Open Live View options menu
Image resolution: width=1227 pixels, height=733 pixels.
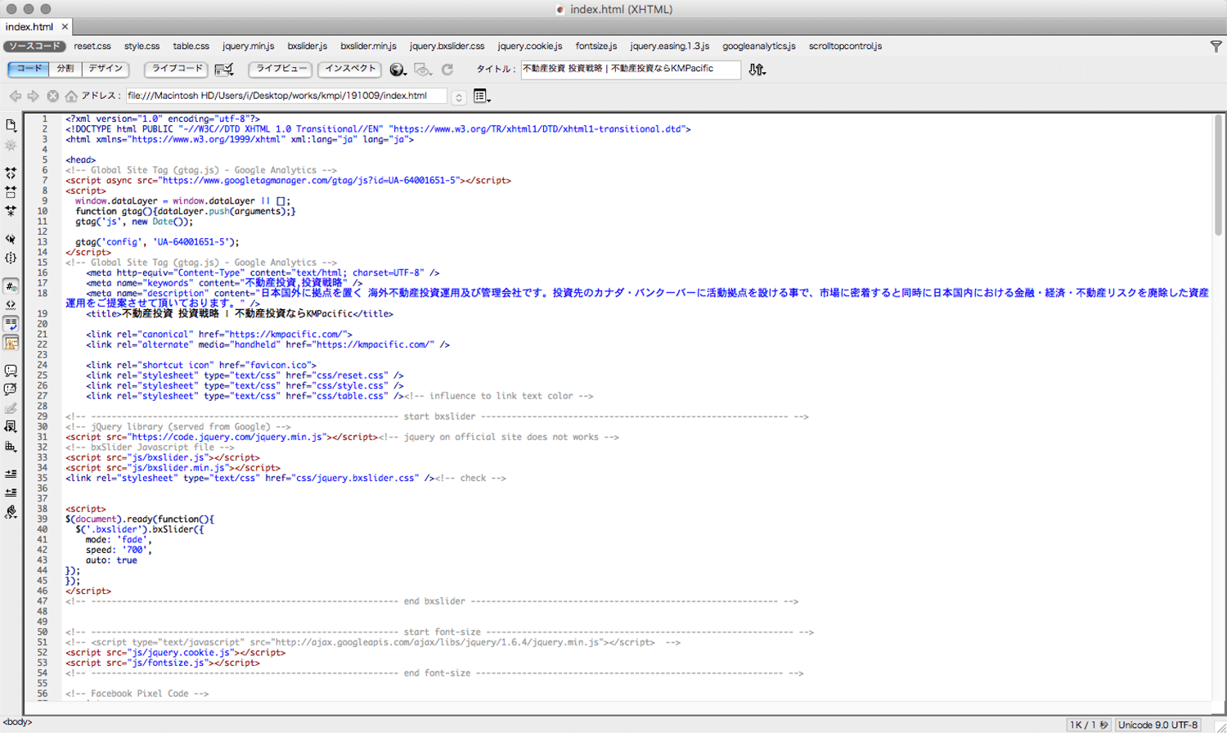(482, 97)
